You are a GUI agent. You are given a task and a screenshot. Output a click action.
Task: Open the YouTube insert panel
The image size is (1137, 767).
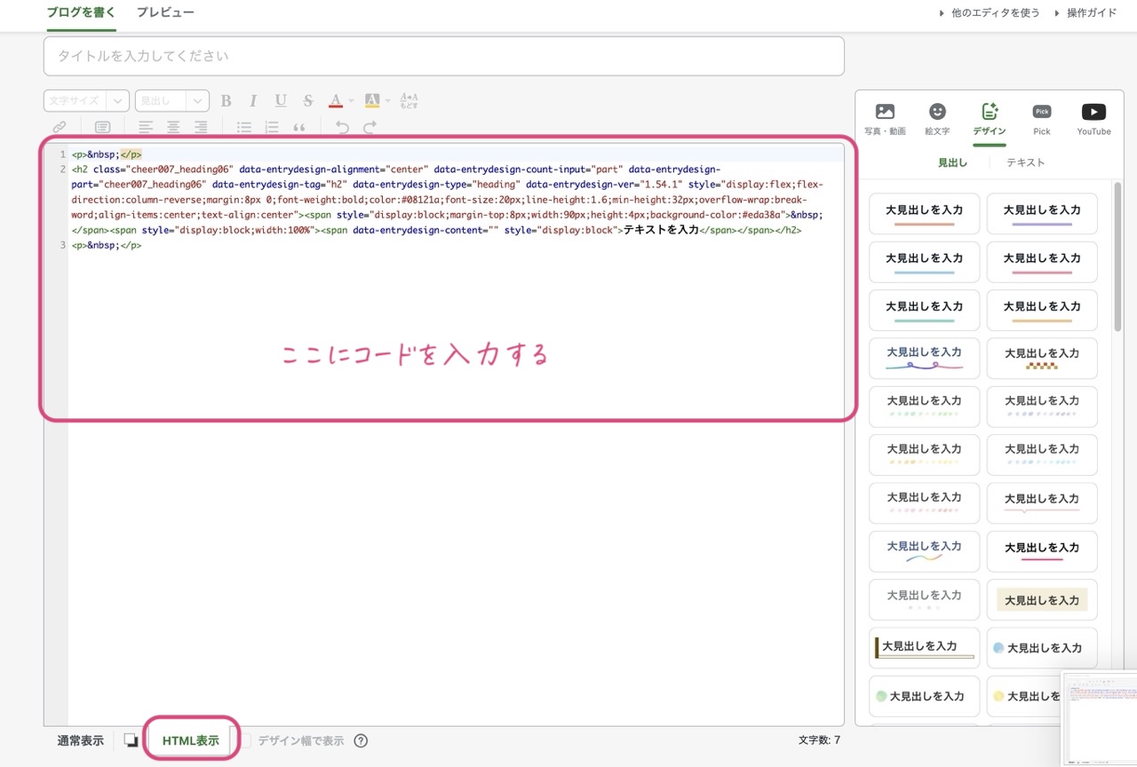pos(1093,120)
